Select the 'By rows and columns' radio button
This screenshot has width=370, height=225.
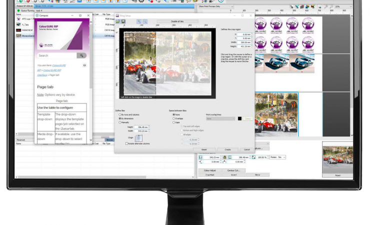pos(120,115)
